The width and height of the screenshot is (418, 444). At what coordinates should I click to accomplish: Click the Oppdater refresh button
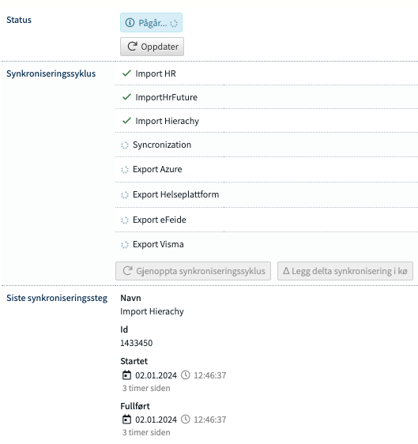(152, 47)
